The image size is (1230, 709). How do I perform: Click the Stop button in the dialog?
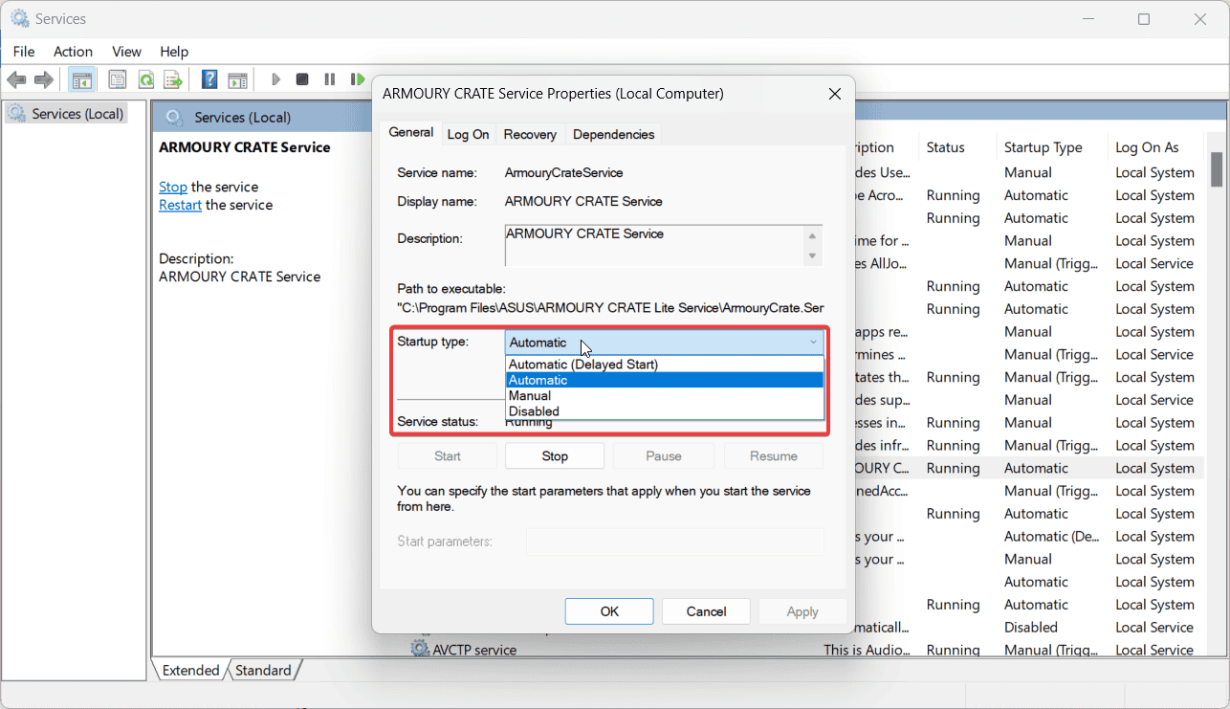click(x=555, y=456)
